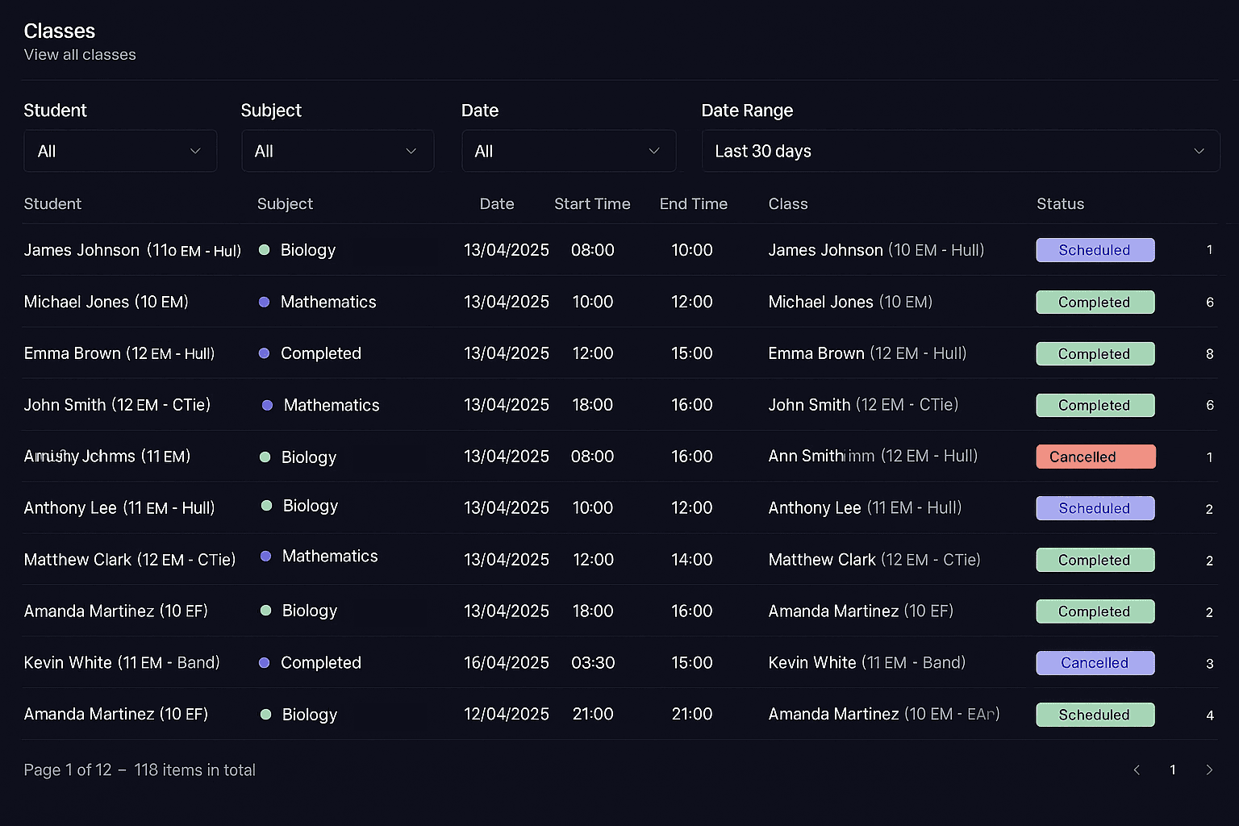Select class link Michael Jones (10 EM)
1239x826 pixels.
(x=849, y=302)
